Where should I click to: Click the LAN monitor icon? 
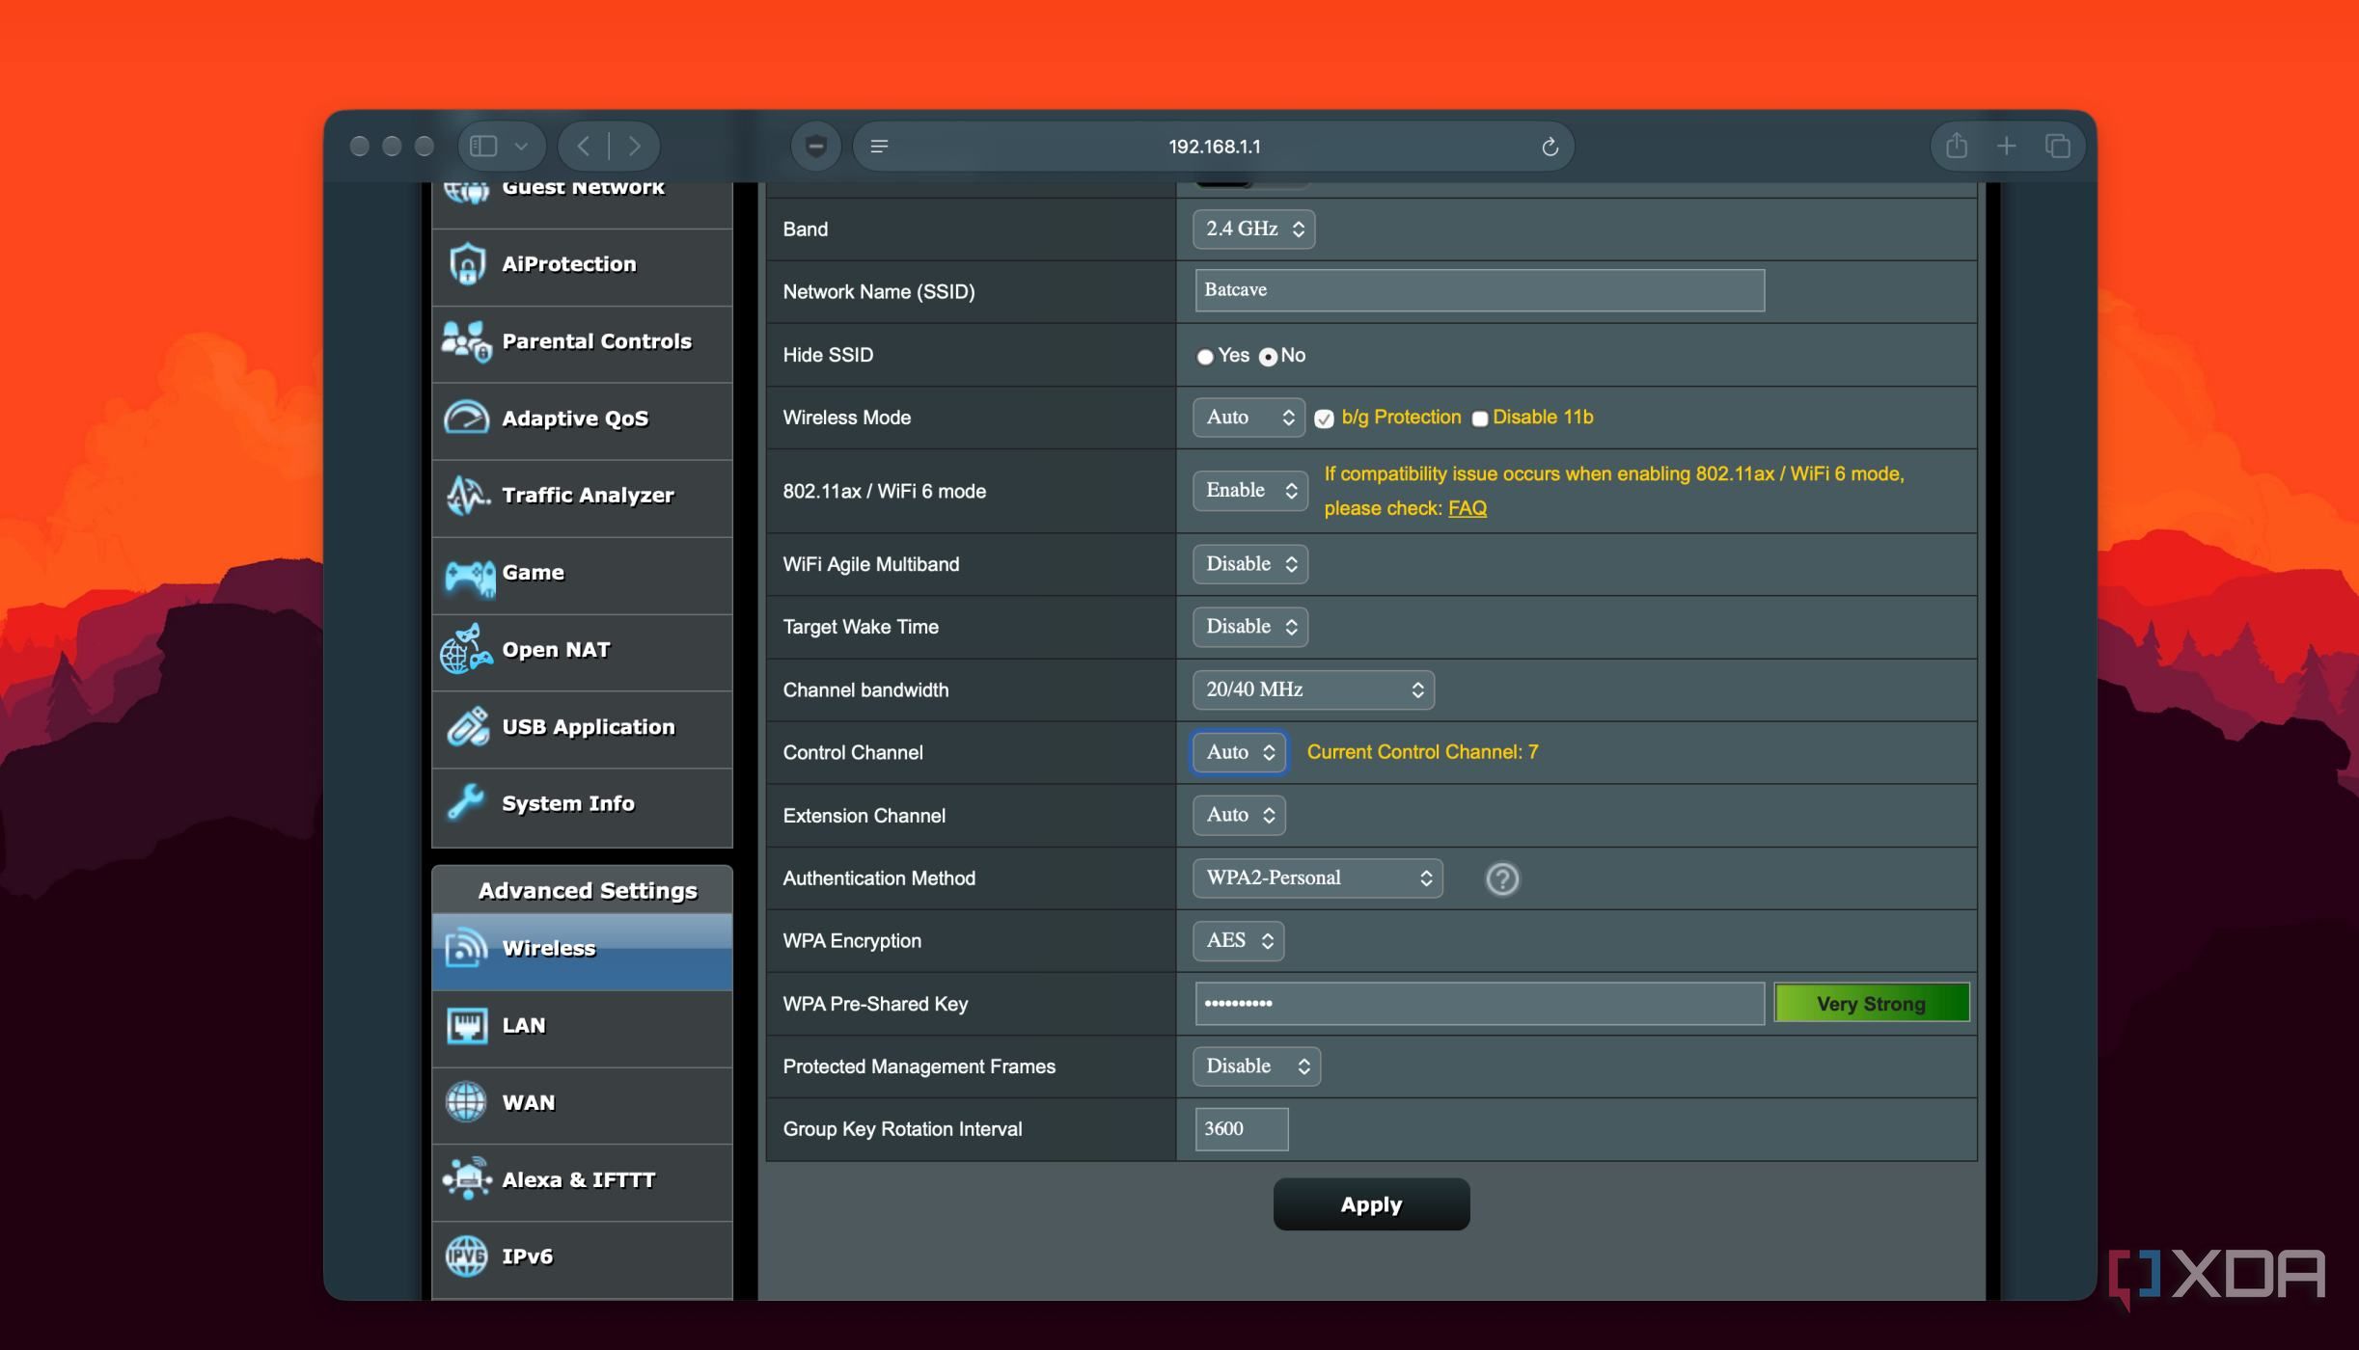point(467,1025)
